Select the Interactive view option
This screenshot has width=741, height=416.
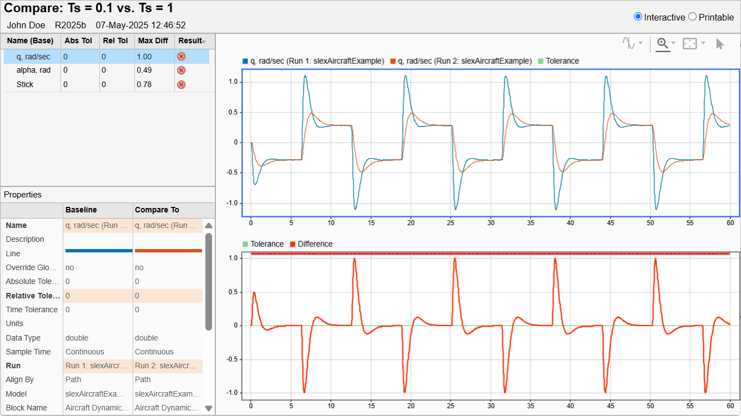tap(638, 17)
